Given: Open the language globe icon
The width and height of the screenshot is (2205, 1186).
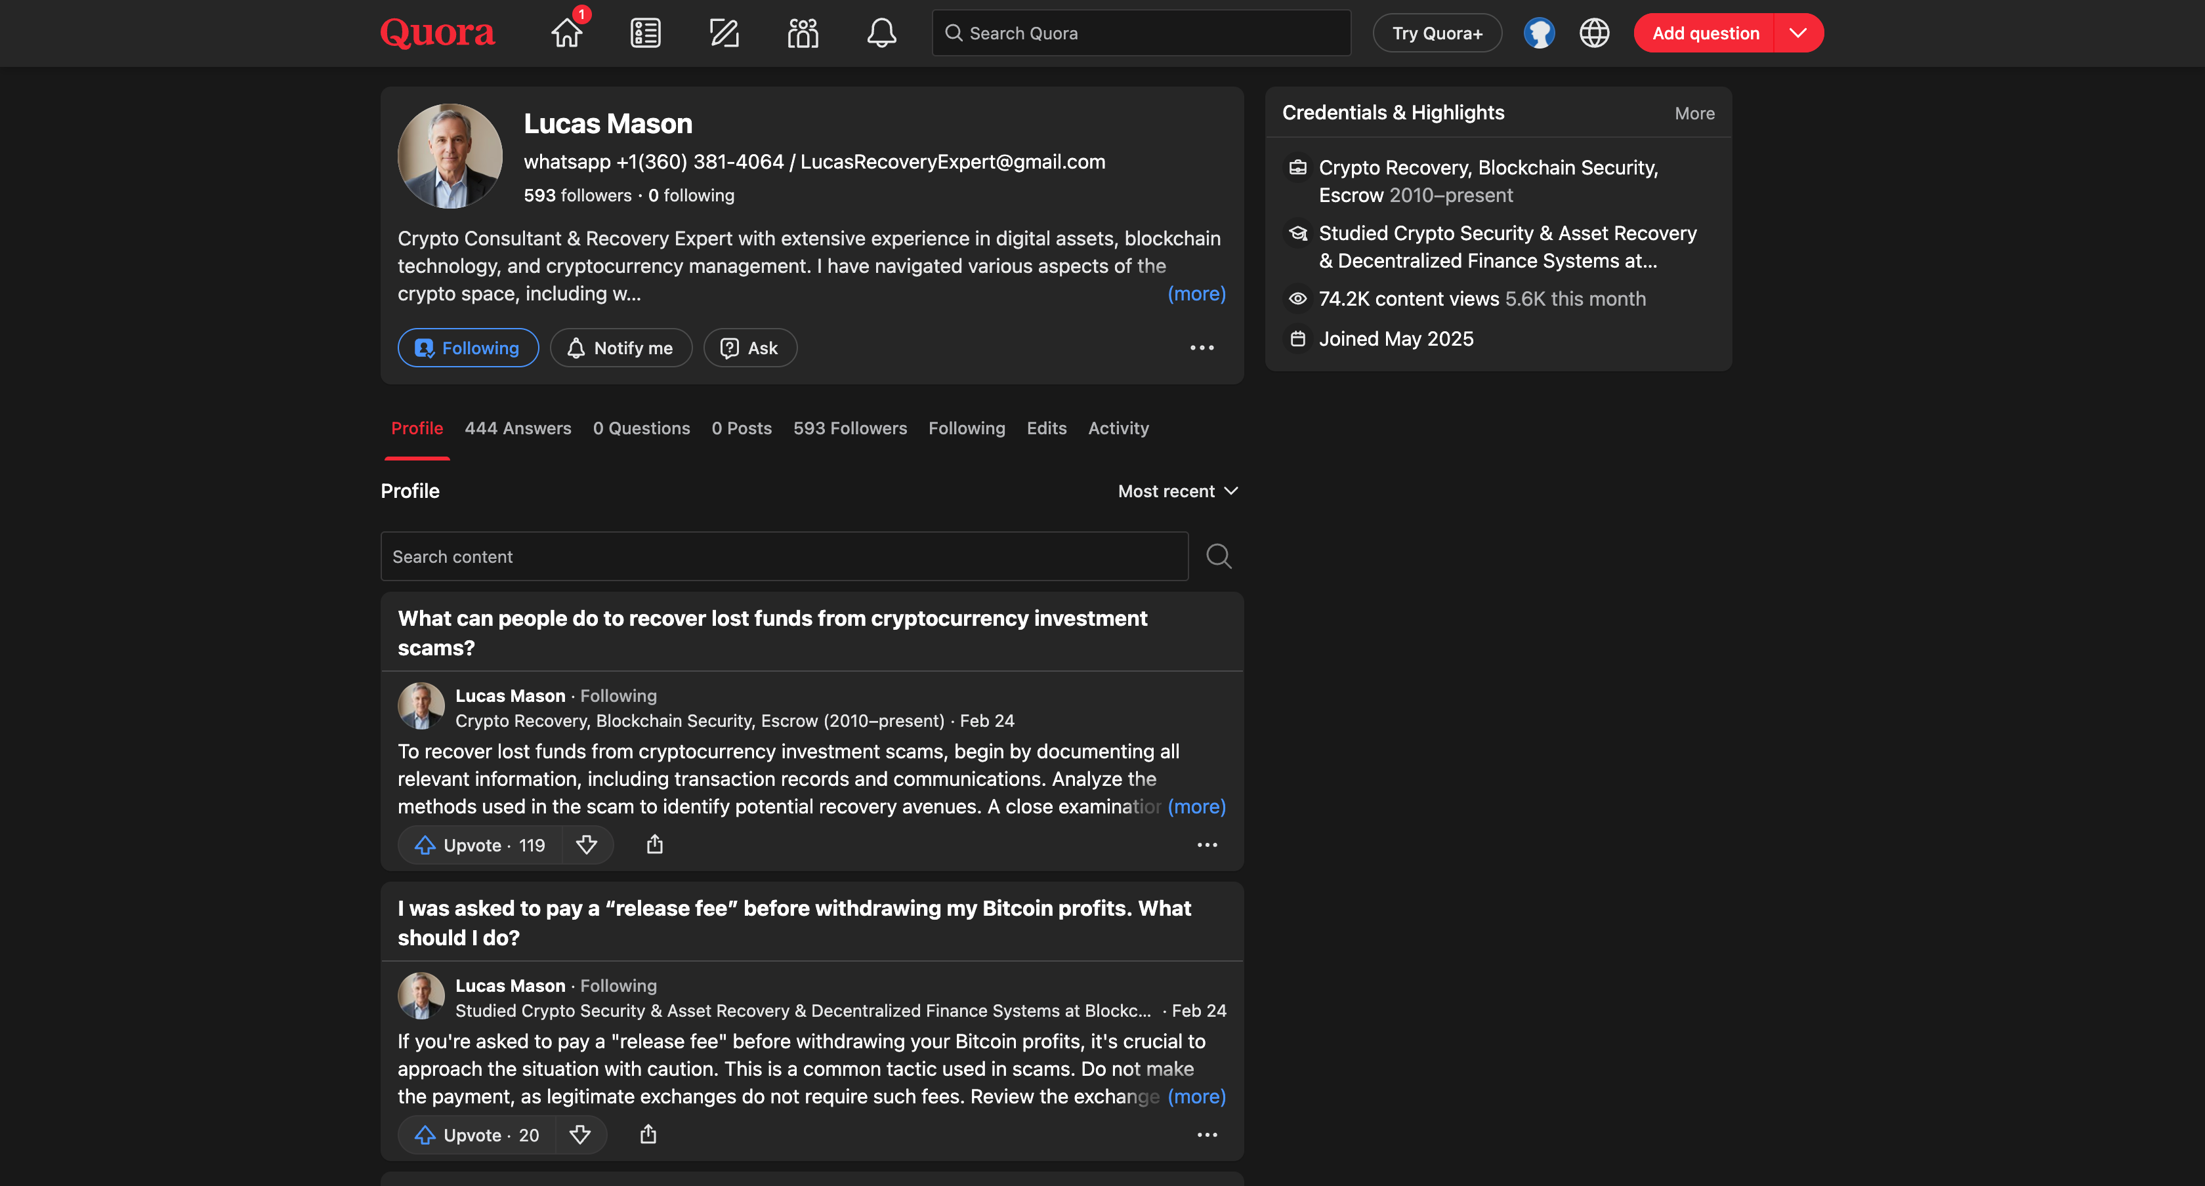Looking at the screenshot, I should pos(1594,33).
